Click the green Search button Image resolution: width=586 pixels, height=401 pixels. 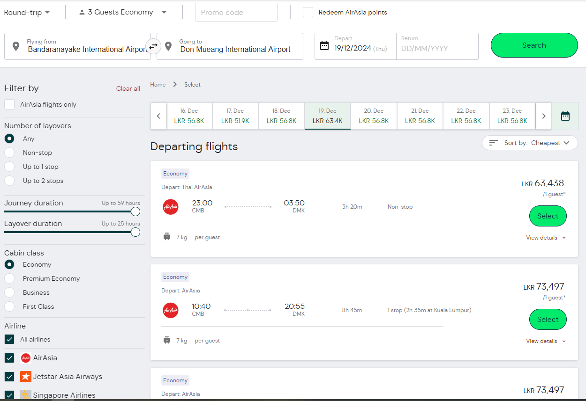[x=534, y=45]
